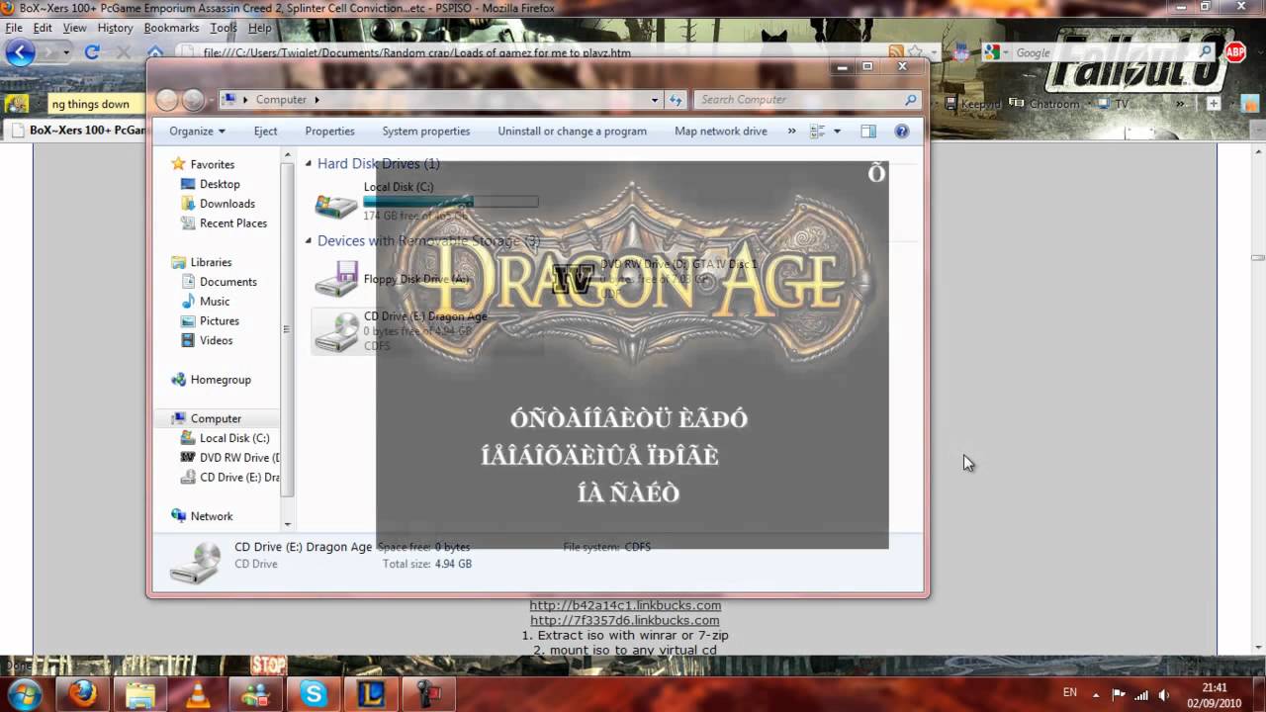Open the view options dropdown arrow
The image size is (1266, 712).
[x=837, y=131]
